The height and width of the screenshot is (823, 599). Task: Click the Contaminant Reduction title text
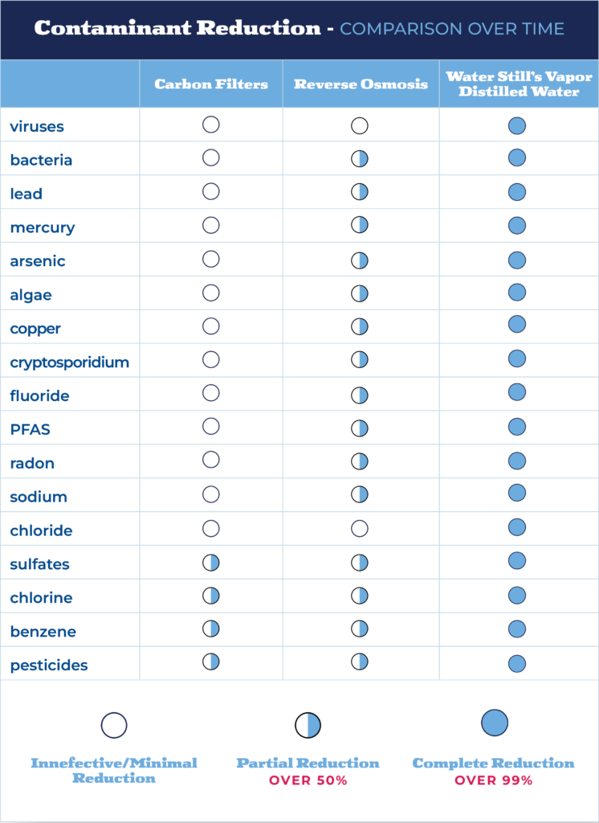[x=177, y=28]
